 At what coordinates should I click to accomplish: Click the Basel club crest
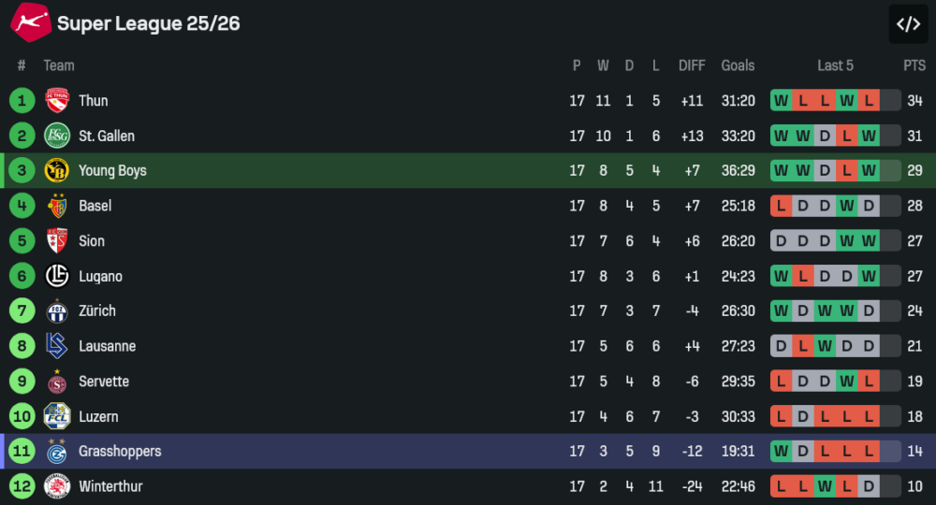pyautogui.click(x=57, y=206)
